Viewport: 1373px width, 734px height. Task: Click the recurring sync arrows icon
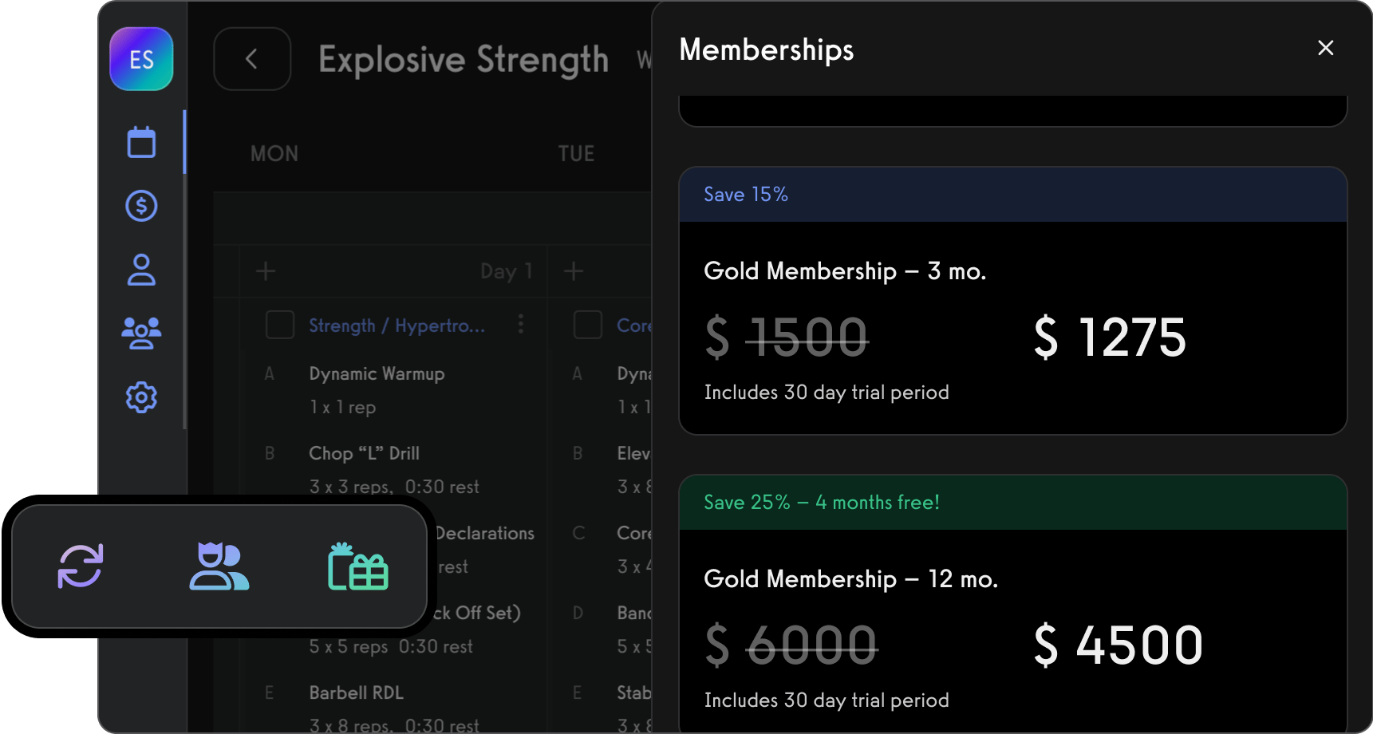click(x=81, y=566)
